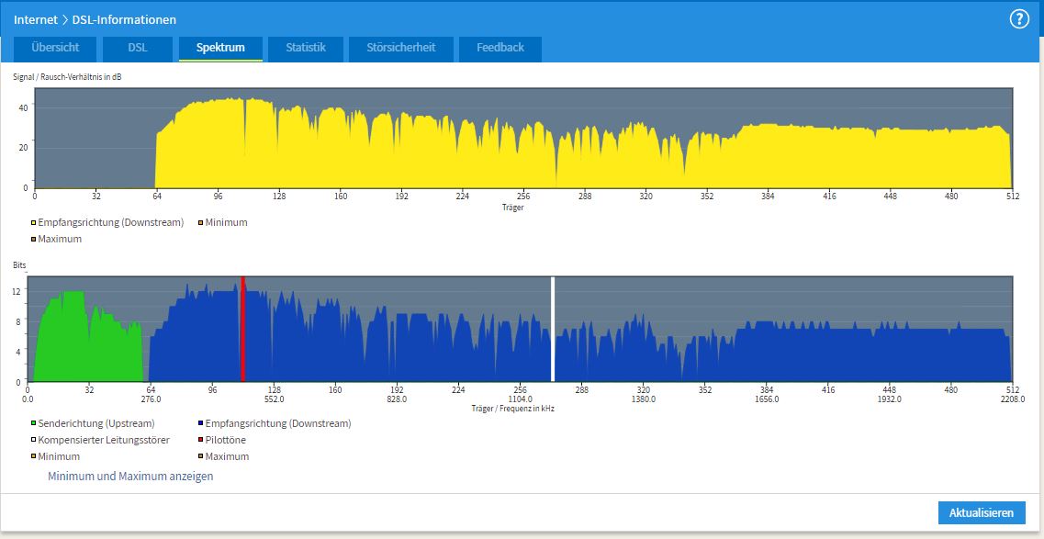Click the 276.0 frequency axis value
The width and height of the screenshot is (1044, 539).
pos(152,399)
